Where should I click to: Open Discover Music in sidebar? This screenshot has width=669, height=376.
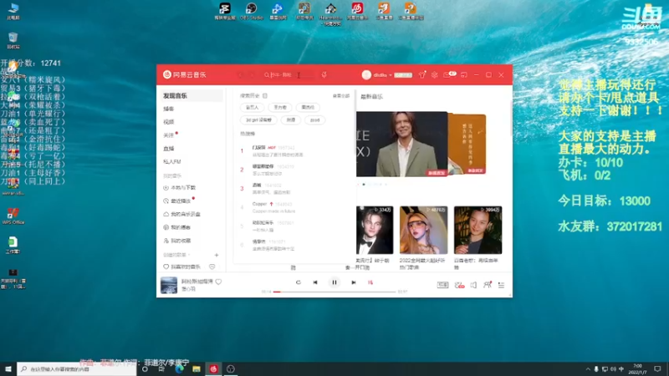coord(191,96)
